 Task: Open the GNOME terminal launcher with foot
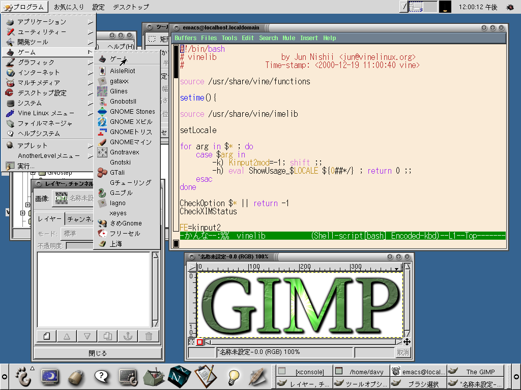128,377
